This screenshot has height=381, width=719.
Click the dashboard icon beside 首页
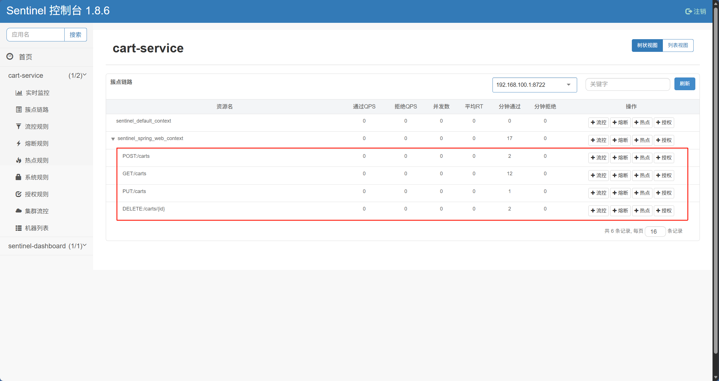10,56
